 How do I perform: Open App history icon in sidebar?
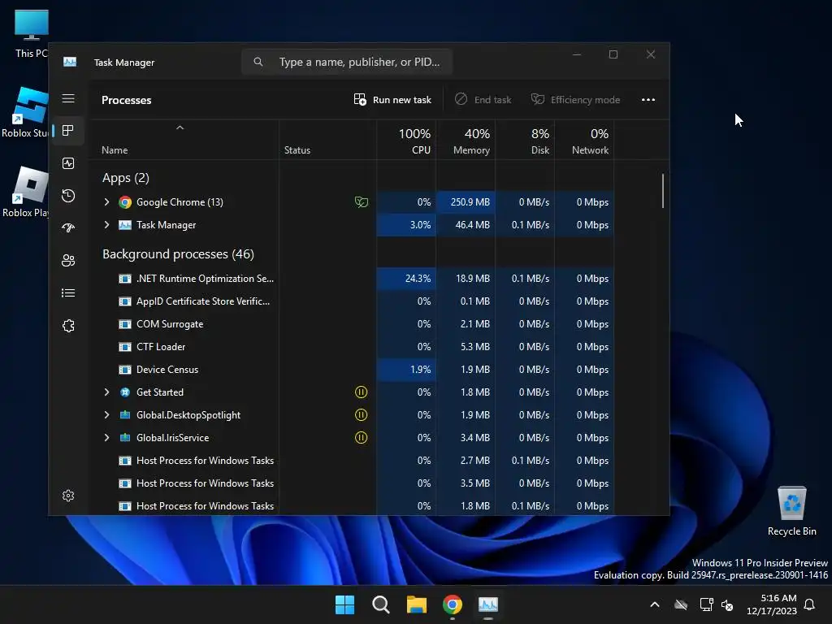point(68,196)
